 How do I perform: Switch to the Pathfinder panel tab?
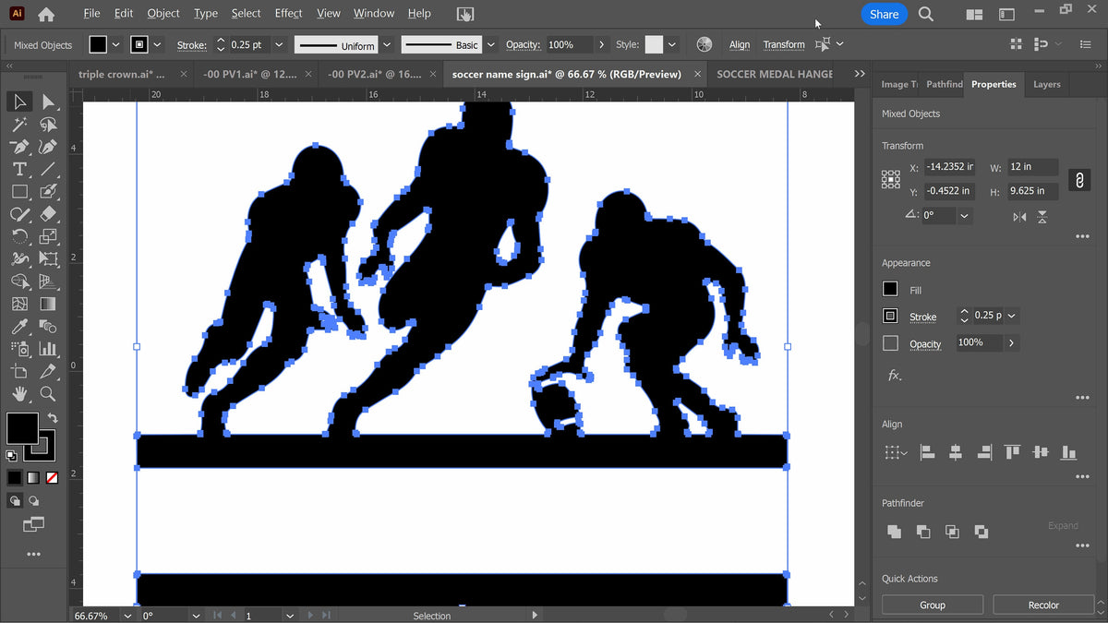click(944, 84)
